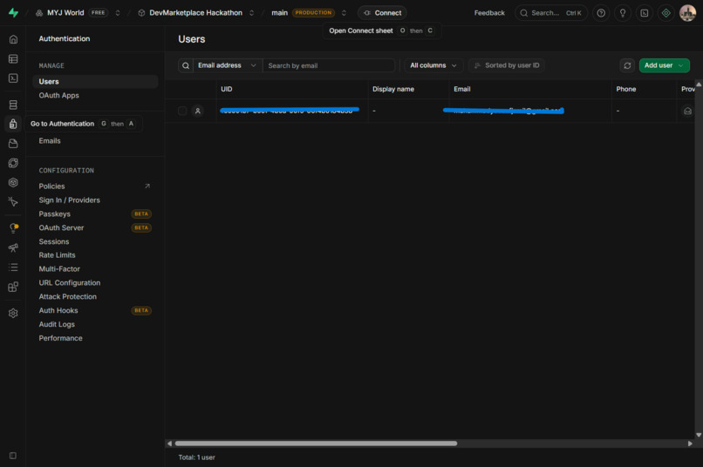703x467 pixels.
Task: Open the top bar lightbulb advisor icon
Action: (623, 13)
